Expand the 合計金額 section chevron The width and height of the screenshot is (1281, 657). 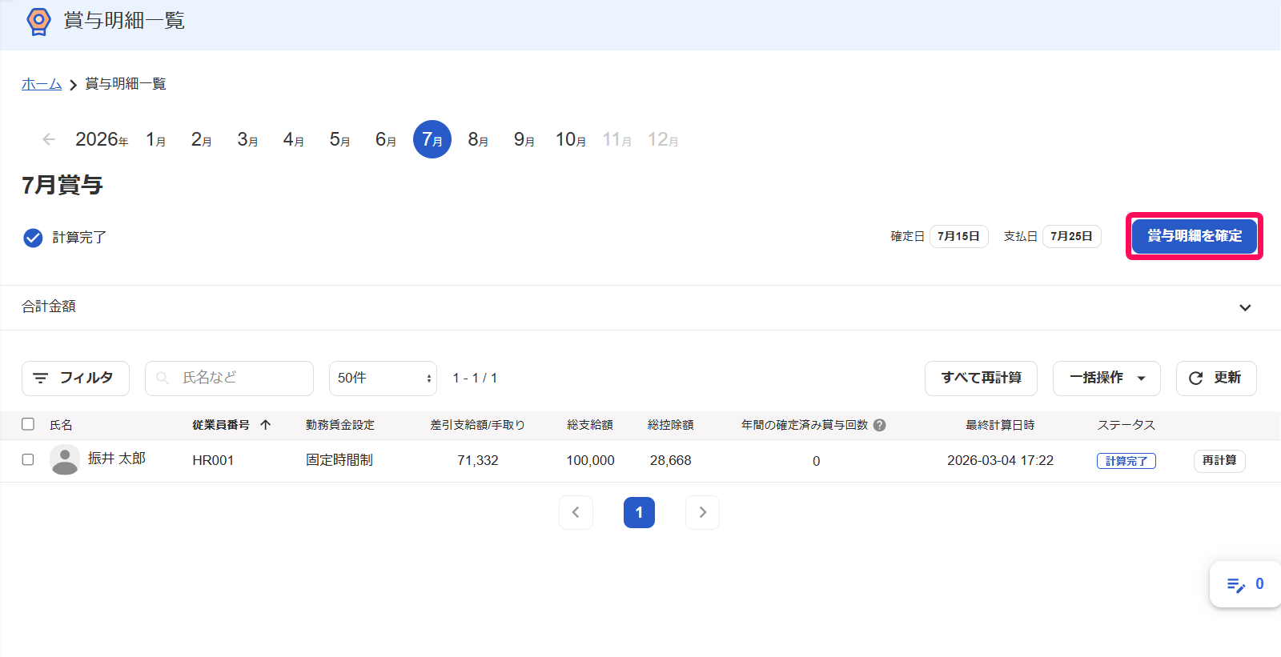pos(1245,308)
